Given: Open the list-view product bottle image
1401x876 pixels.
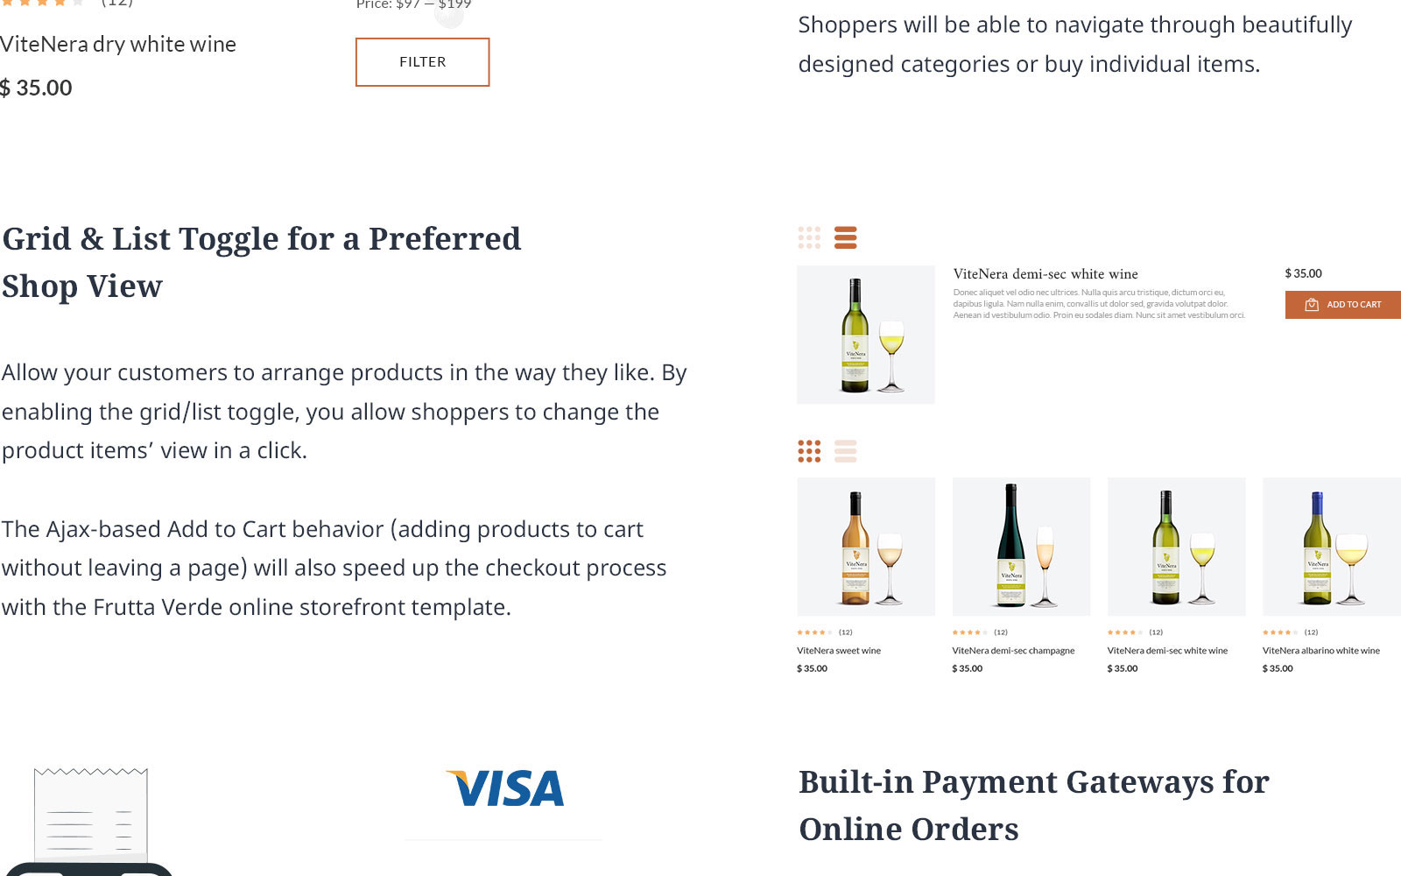Looking at the screenshot, I should pos(866,335).
